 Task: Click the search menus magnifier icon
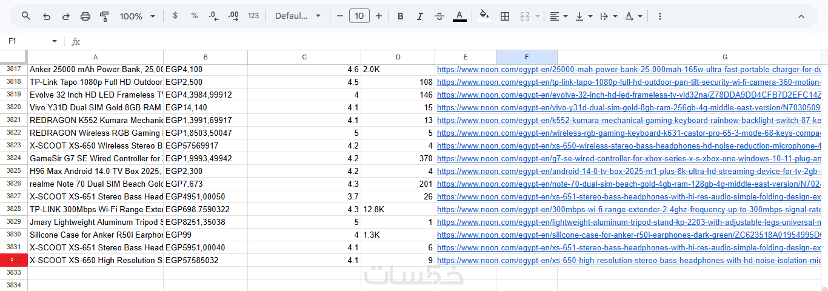(26, 16)
